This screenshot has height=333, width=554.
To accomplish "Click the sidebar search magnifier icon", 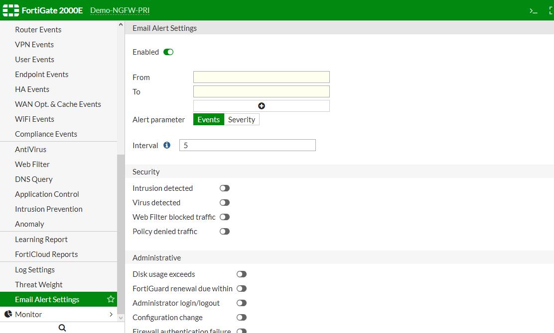I will point(62,328).
